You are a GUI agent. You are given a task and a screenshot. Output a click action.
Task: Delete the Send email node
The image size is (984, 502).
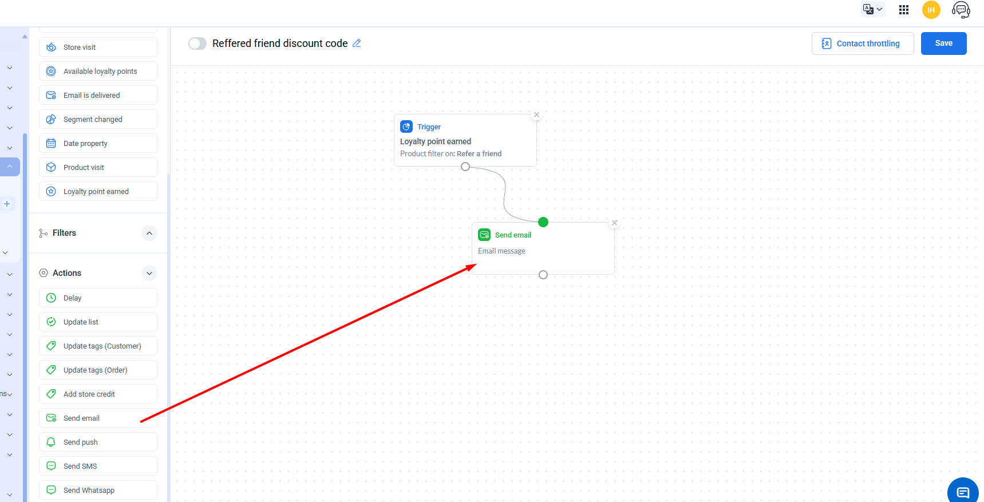point(614,223)
